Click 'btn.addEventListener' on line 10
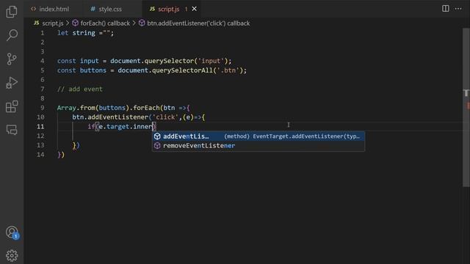This screenshot has width=470, height=264. click(110, 117)
